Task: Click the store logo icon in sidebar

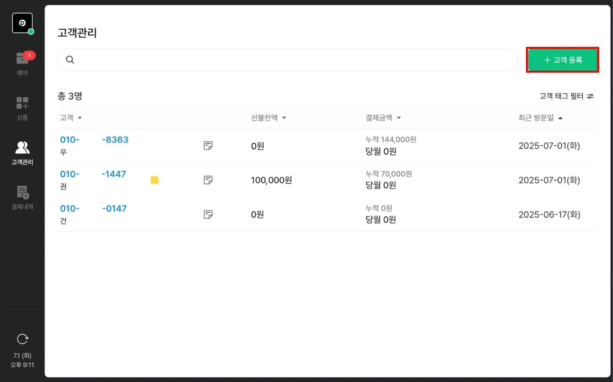Action: click(x=22, y=23)
